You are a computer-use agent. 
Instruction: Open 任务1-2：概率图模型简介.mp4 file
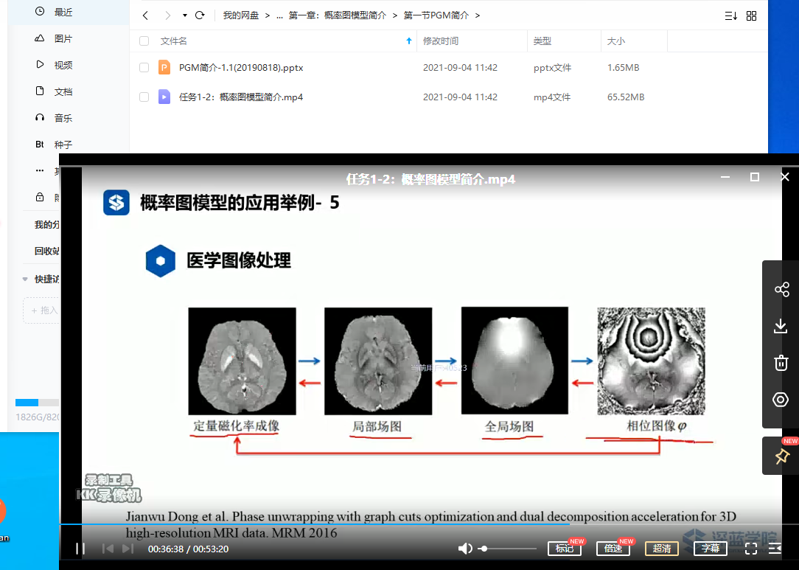click(x=241, y=97)
